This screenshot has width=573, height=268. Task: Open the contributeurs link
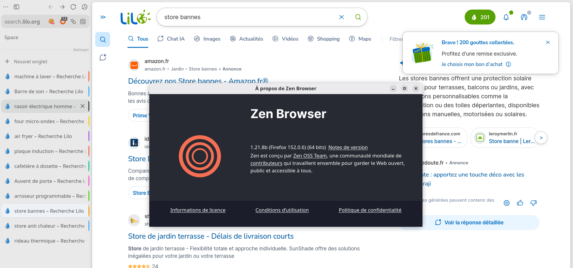[266, 163]
